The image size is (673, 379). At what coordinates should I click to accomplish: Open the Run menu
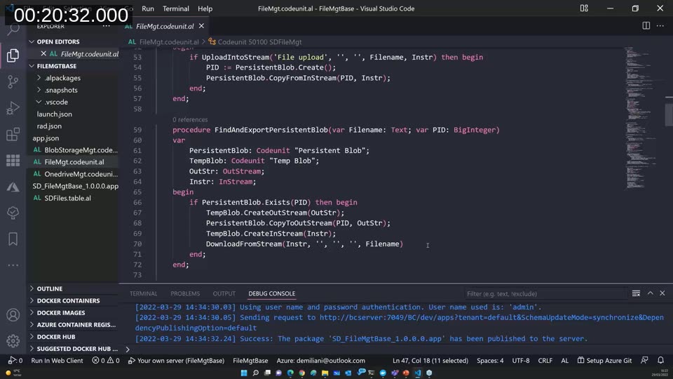(148, 8)
